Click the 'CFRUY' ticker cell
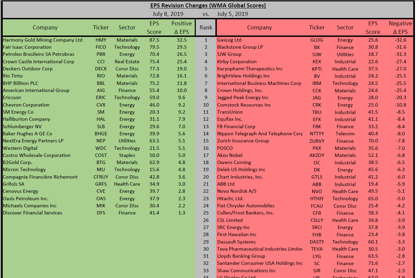 (x=101, y=177)
